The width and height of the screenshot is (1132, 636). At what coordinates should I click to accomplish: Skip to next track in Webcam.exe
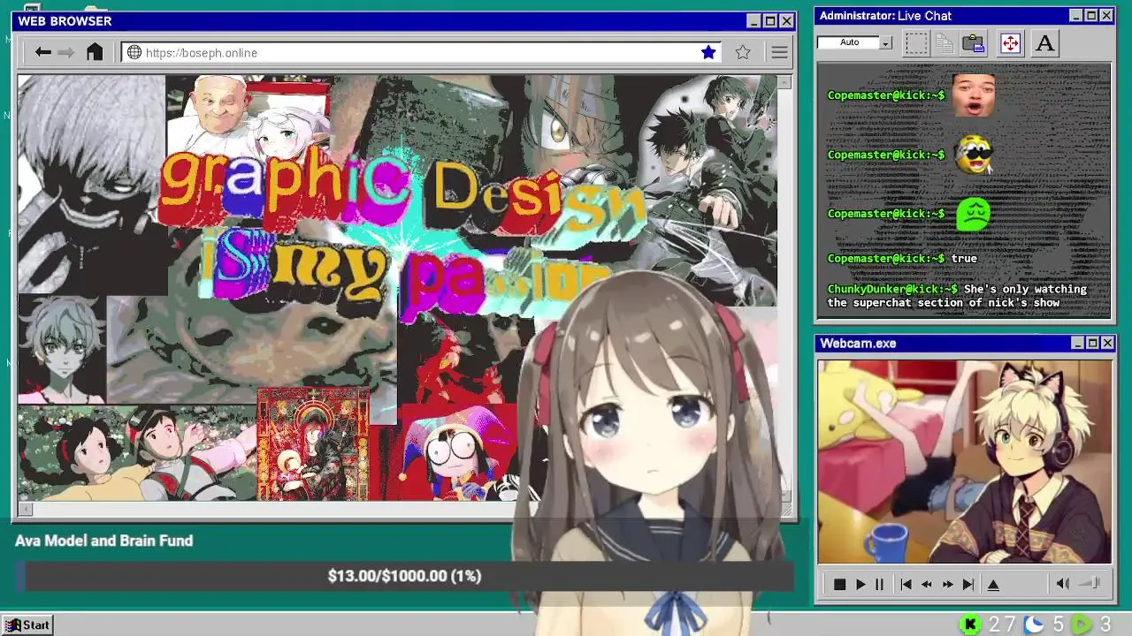click(968, 584)
